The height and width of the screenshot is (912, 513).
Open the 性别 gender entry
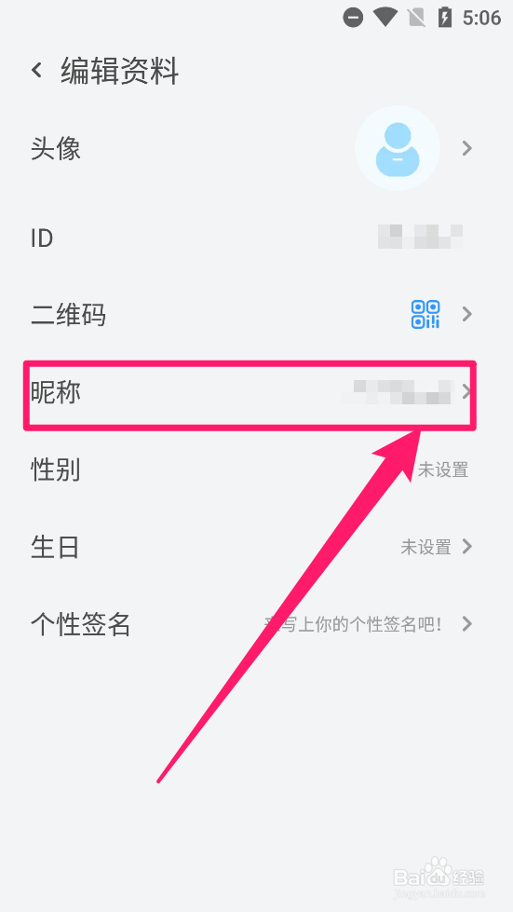point(250,470)
